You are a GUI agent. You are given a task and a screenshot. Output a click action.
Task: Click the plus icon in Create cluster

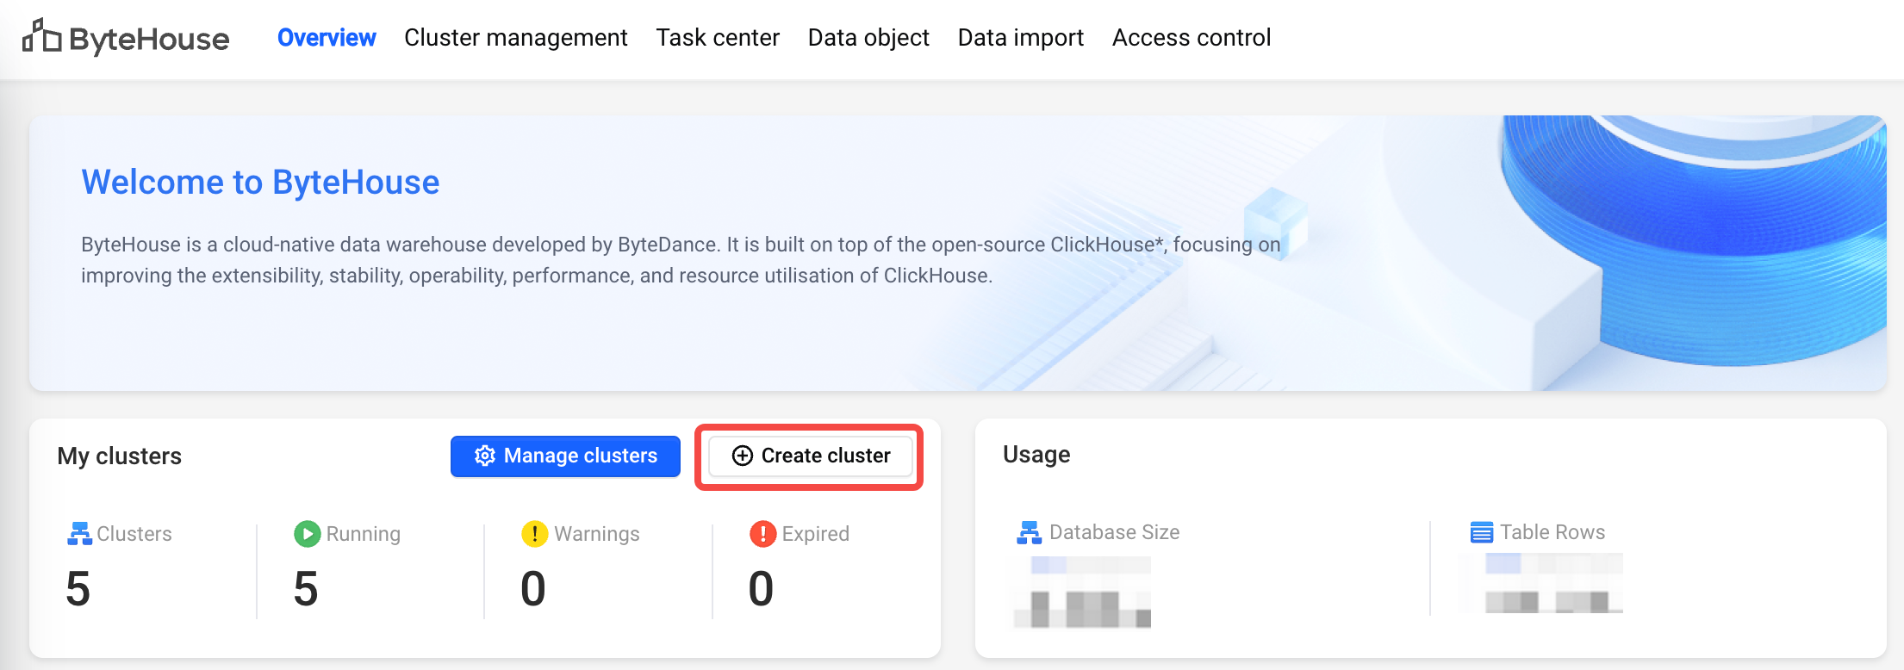point(743,456)
